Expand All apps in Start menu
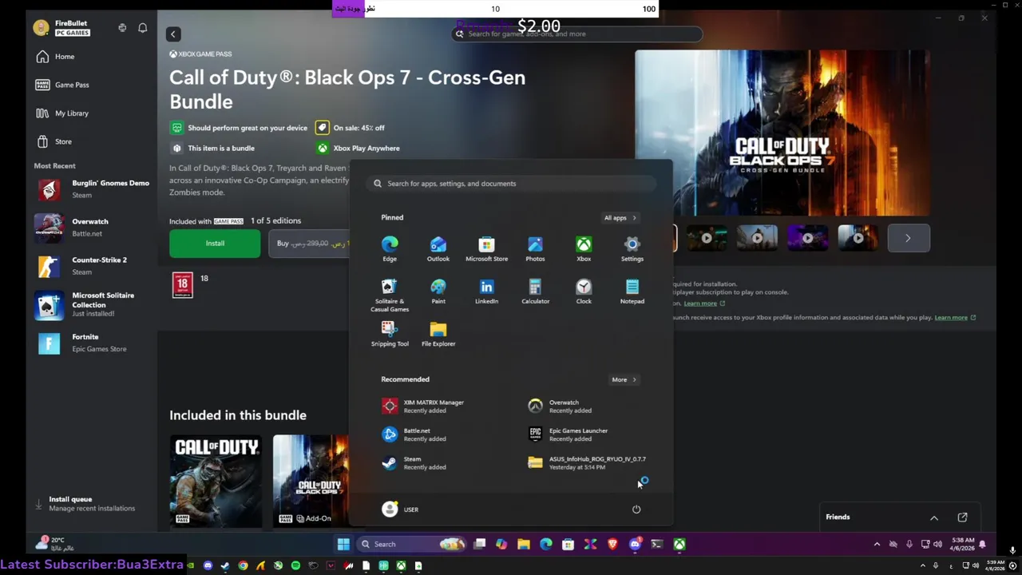This screenshot has width=1022, height=575. (x=620, y=218)
